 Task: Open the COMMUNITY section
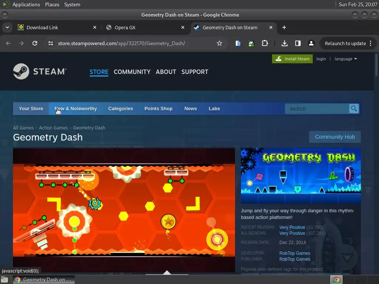132,72
